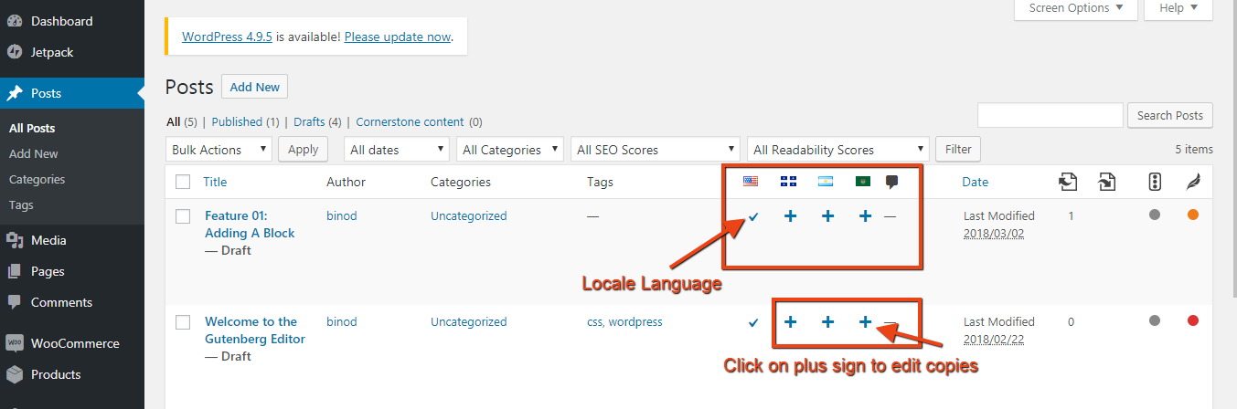
Task: Open the Bulk Actions dropdown
Action: pyautogui.click(x=219, y=149)
